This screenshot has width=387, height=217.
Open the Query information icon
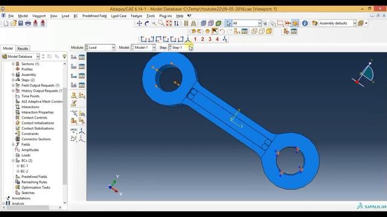(x=305, y=24)
